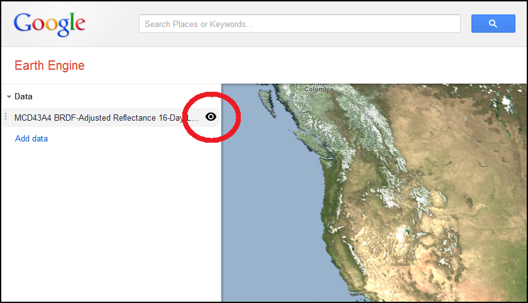The height and width of the screenshot is (303, 528).
Task: Open the Add data link
Action: [31, 138]
